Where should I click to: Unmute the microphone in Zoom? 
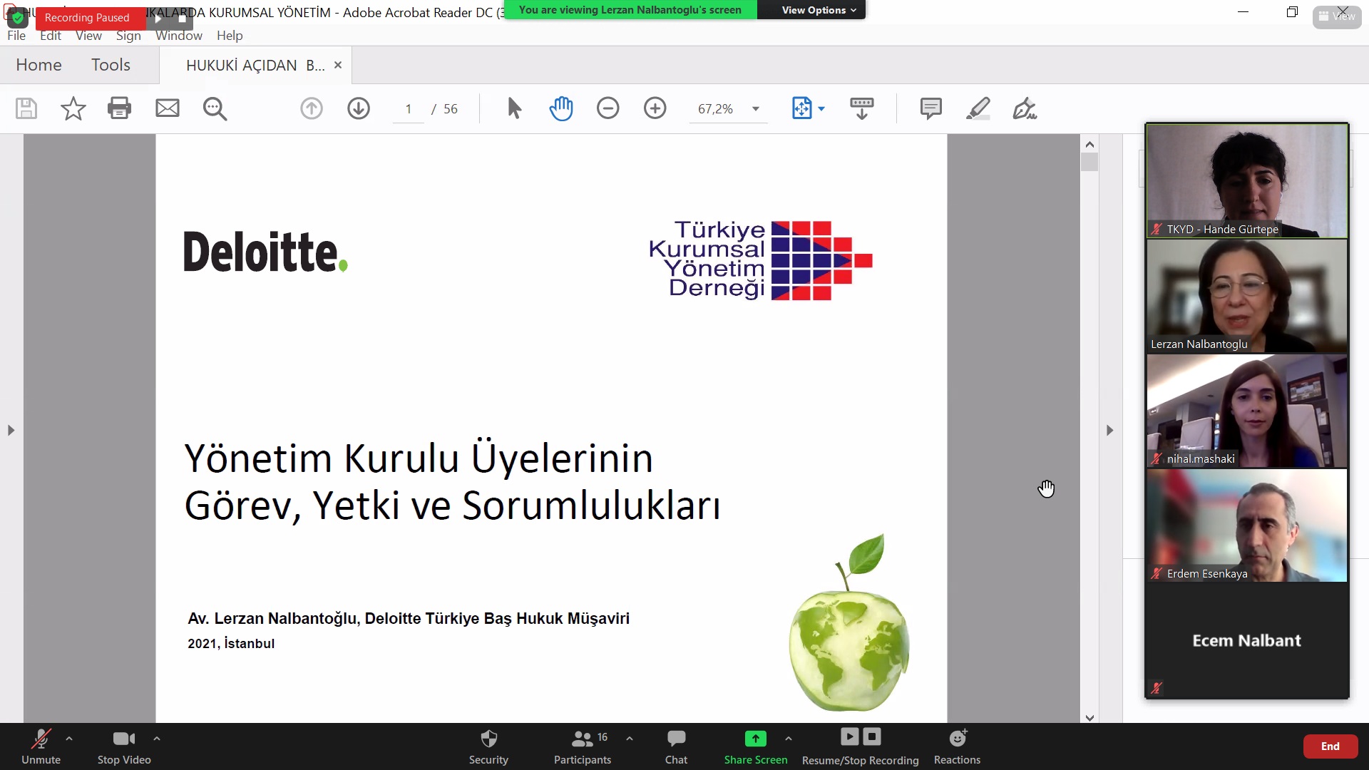41,746
